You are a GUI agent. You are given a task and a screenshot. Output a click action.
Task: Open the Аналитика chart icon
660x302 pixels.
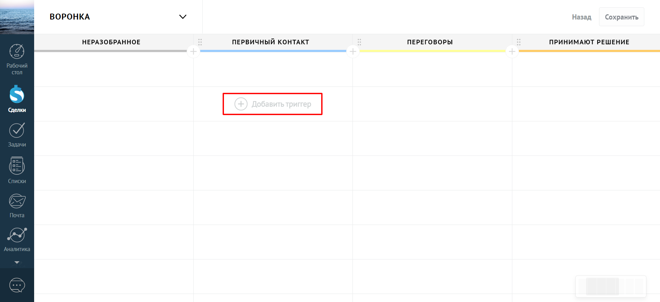tap(17, 235)
